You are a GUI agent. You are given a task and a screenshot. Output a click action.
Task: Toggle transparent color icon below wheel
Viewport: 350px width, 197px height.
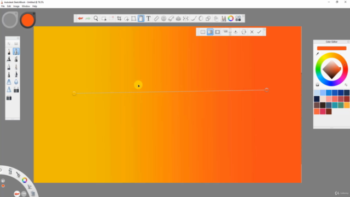tap(317, 85)
